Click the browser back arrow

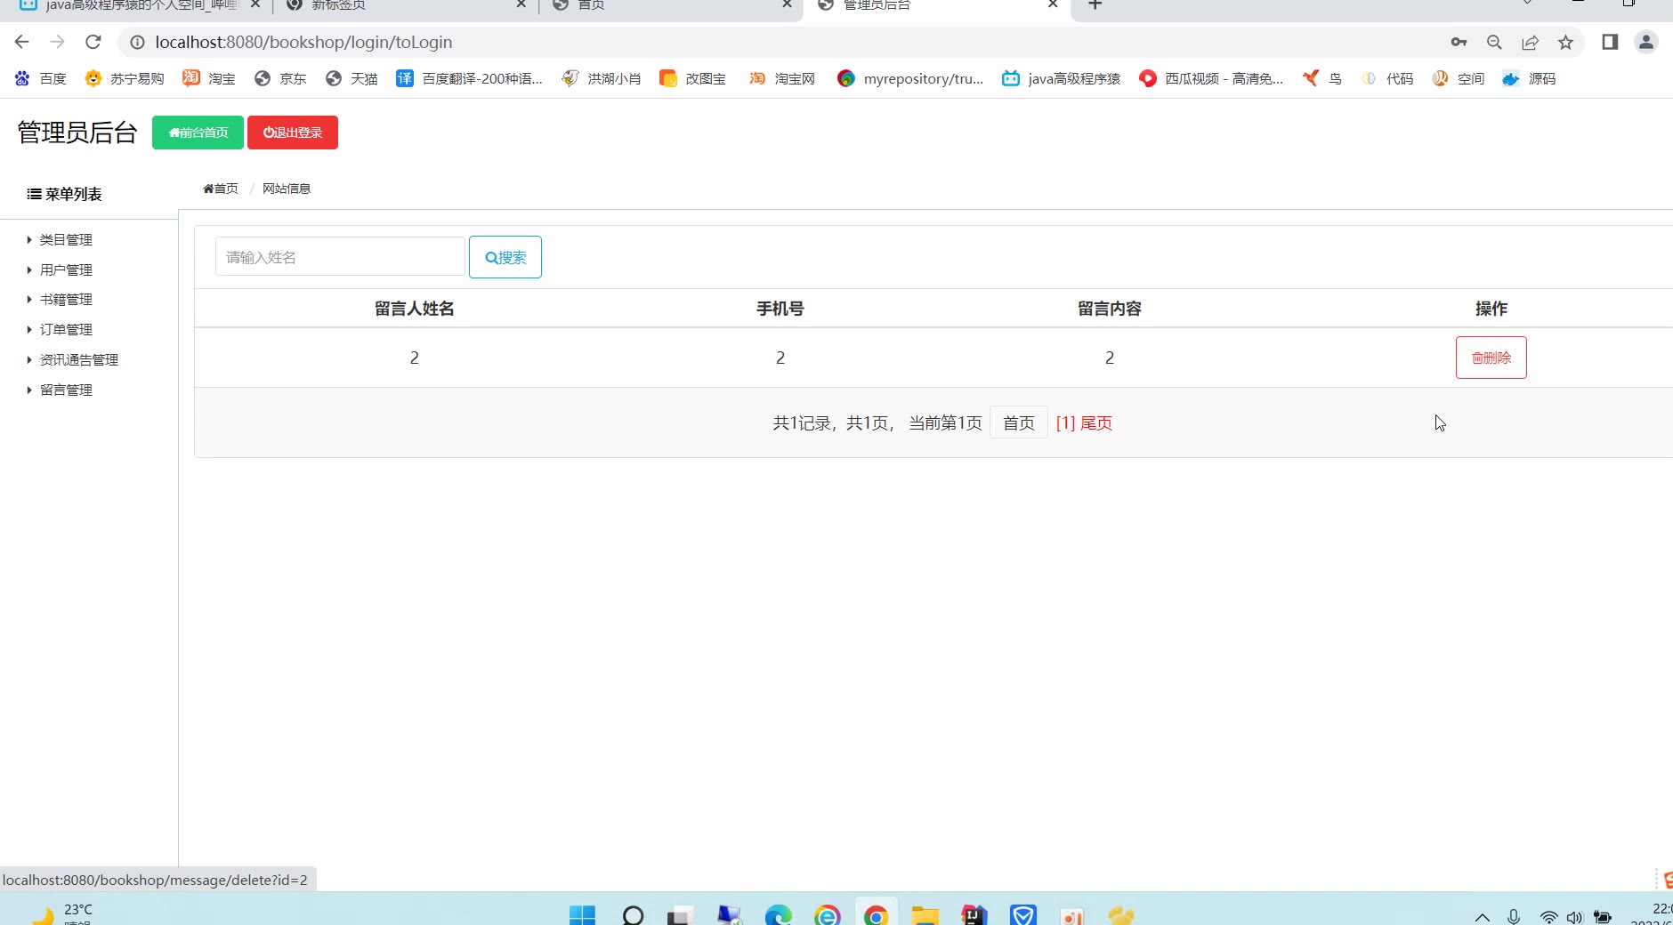22,42
